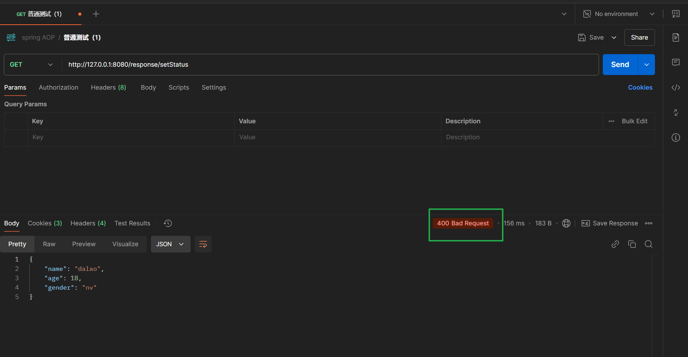Image resolution: width=688 pixels, height=357 pixels.
Task: Open response Cookies (3) tab
Action: 45,223
